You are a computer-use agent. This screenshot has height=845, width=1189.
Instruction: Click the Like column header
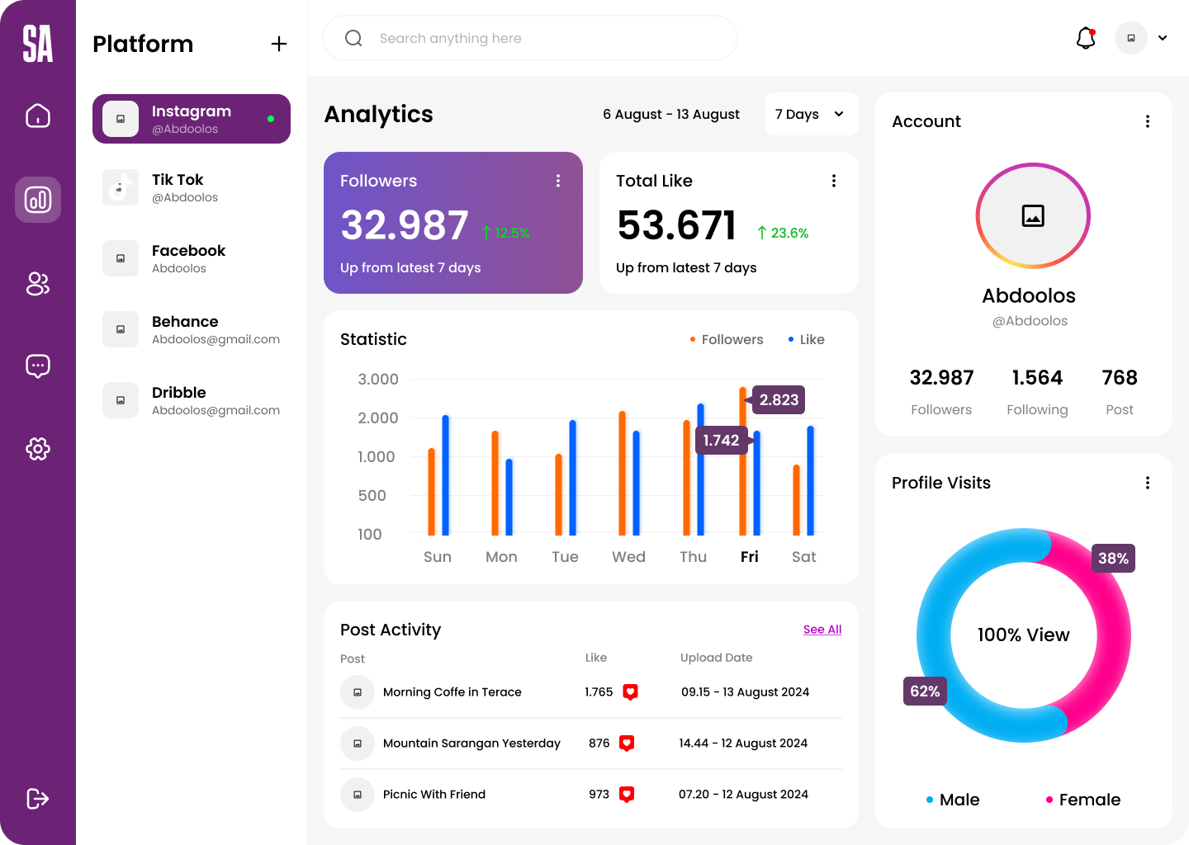point(596,658)
